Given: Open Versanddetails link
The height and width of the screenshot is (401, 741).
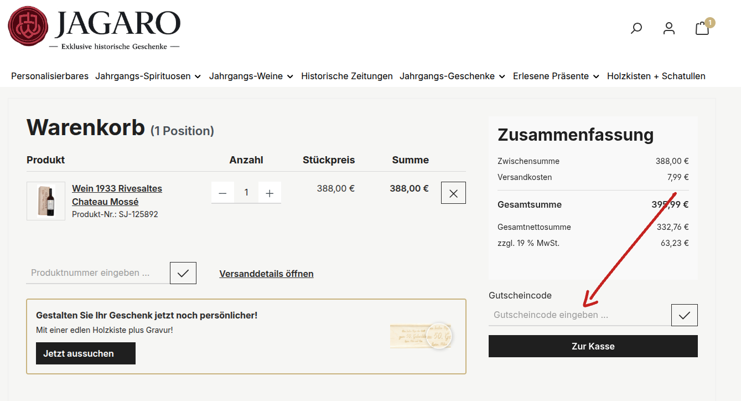Looking at the screenshot, I should pos(266,274).
